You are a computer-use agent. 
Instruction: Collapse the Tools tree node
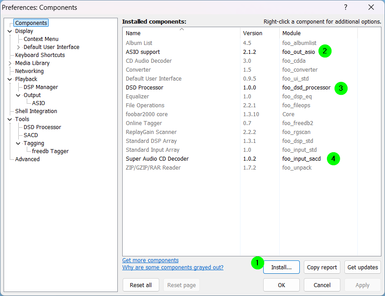[x=10, y=119]
